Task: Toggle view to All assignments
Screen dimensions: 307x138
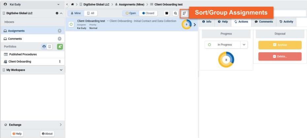Action: point(90,13)
